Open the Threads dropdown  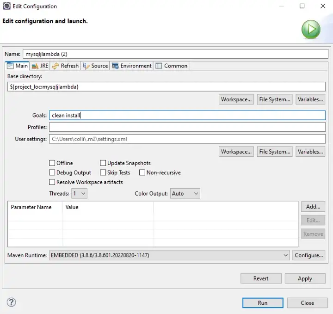[x=79, y=193]
